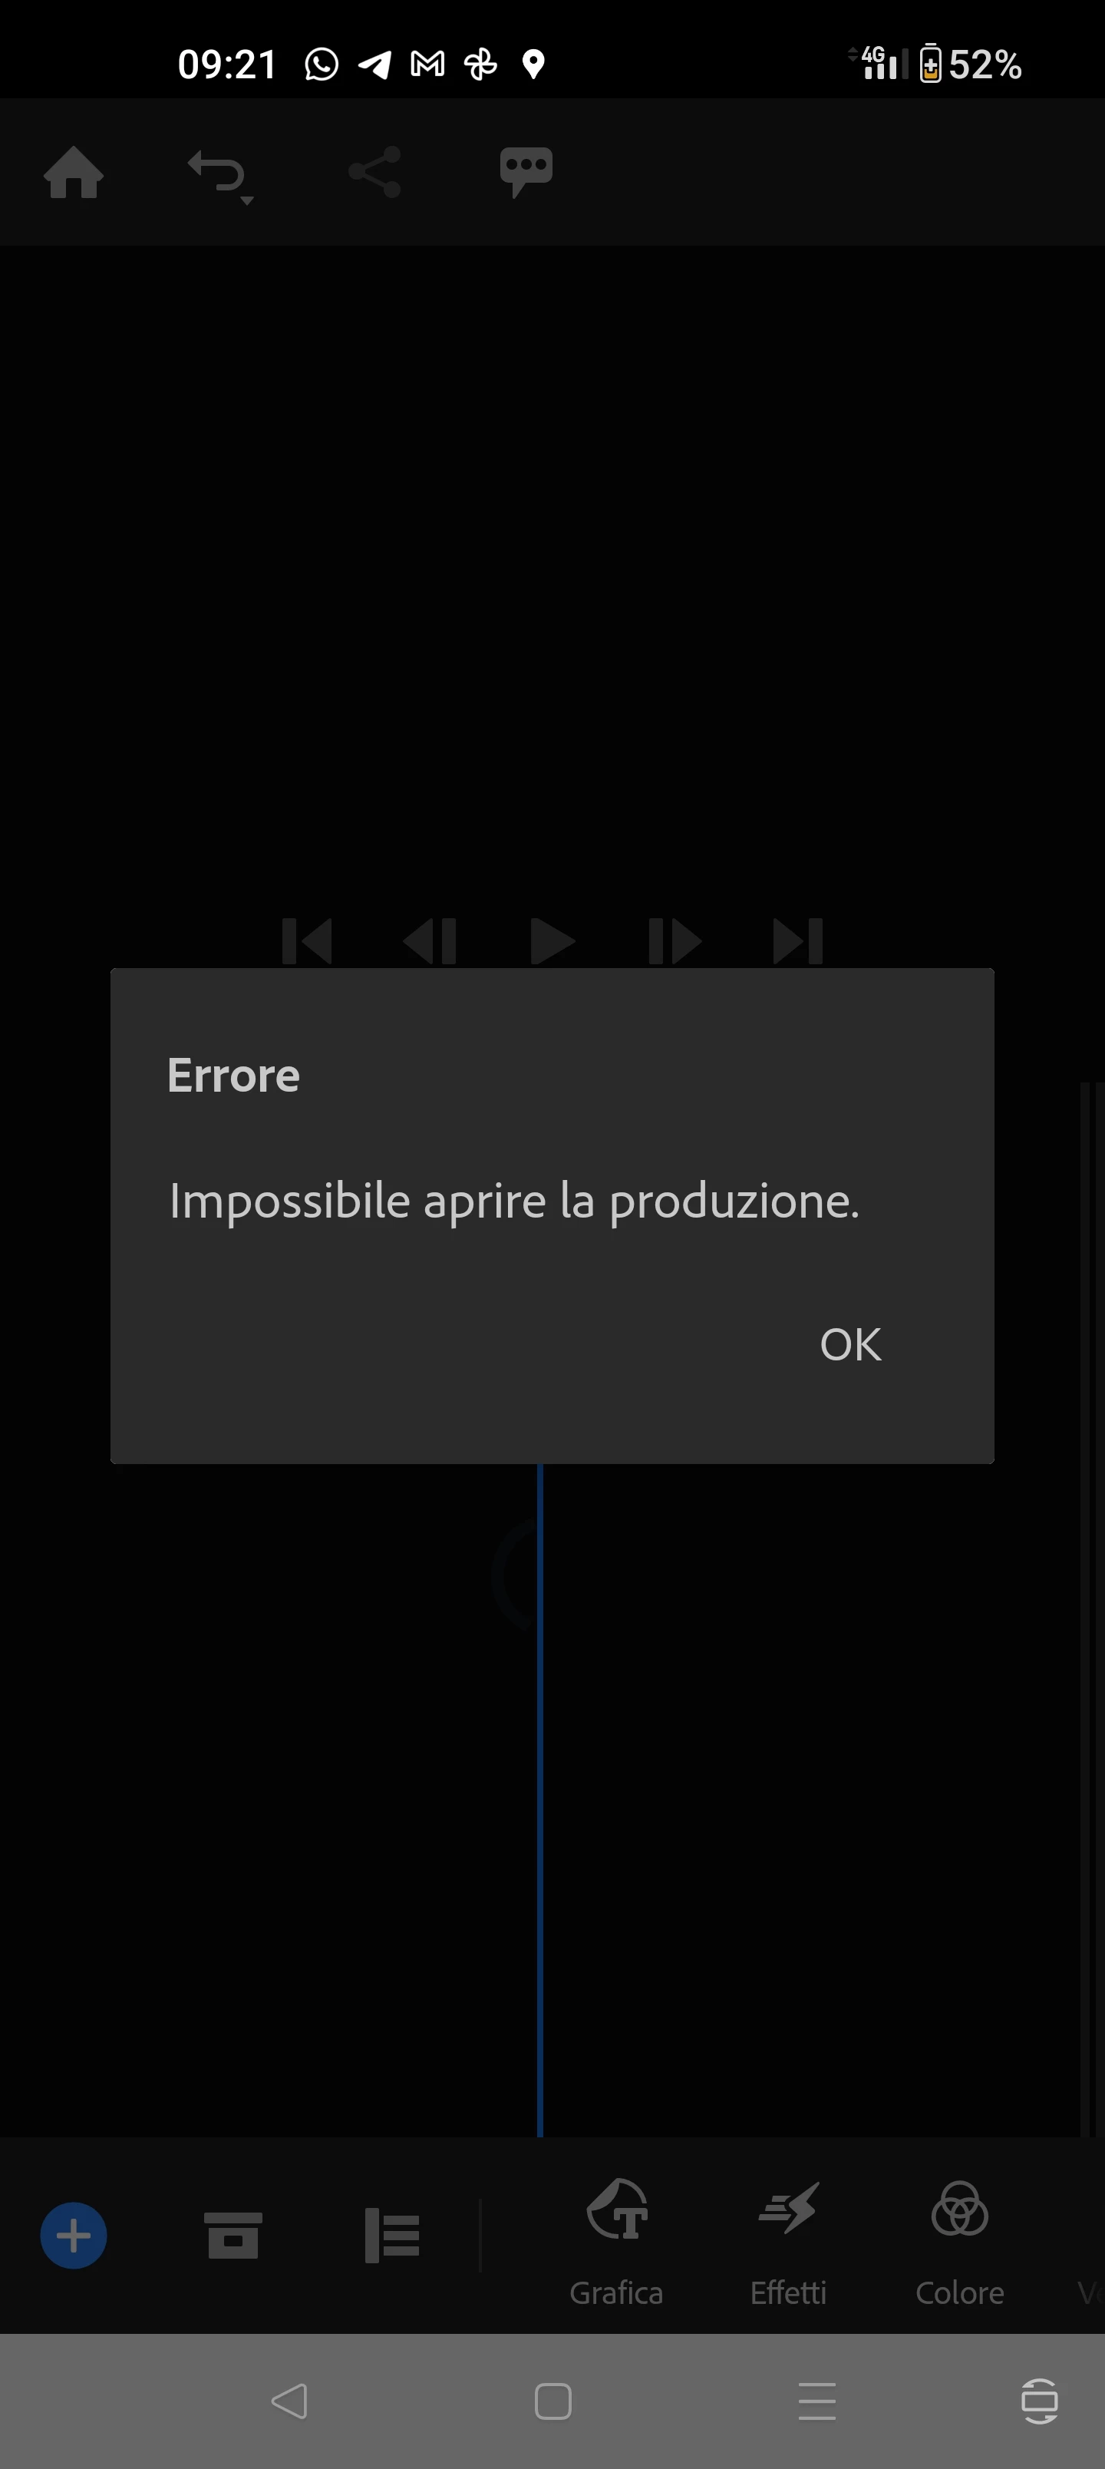
Task: Open the share icon in the top toolbar
Action: (x=374, y=173)
